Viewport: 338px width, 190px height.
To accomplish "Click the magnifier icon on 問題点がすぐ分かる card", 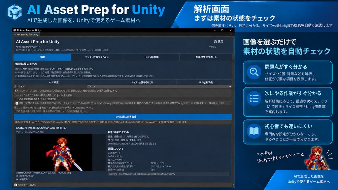I will point(254,72).
